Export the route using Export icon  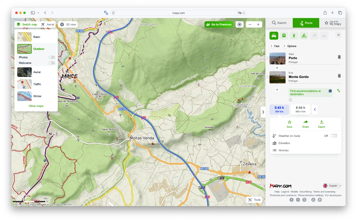coord(321,124)
